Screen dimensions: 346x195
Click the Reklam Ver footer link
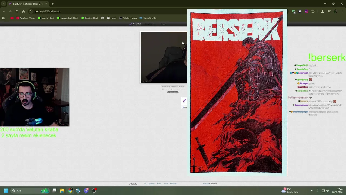[174, 184]
